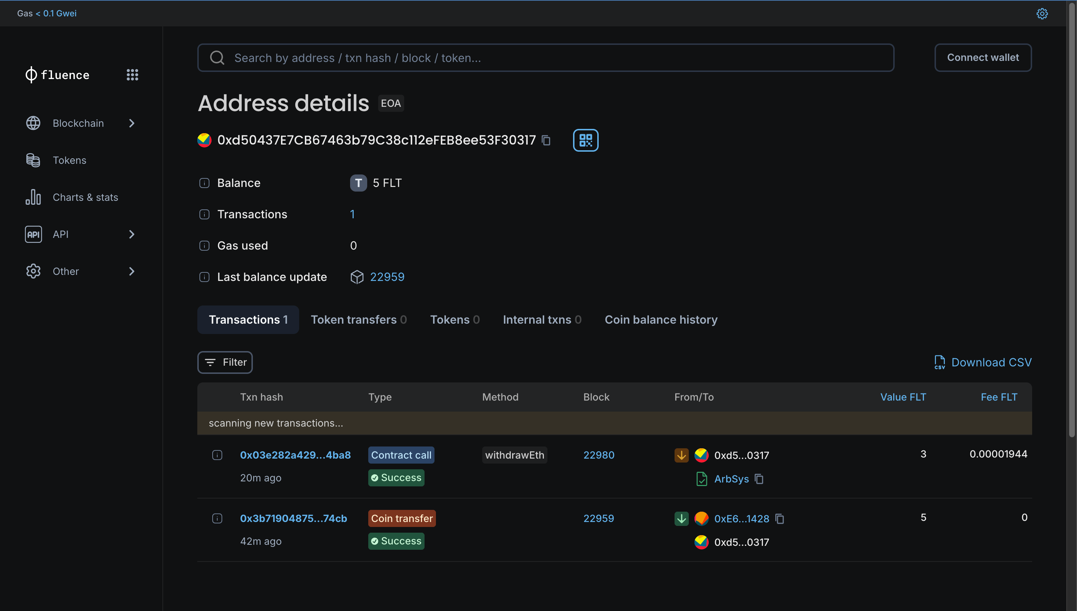Copy the ArbSys contract address

pyautogui.click(x=759, y=479)
